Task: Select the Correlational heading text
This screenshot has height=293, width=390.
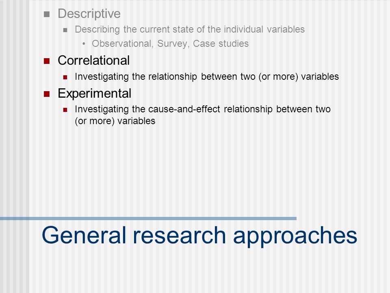Action: pyautogui.click(x=93, y=60)
